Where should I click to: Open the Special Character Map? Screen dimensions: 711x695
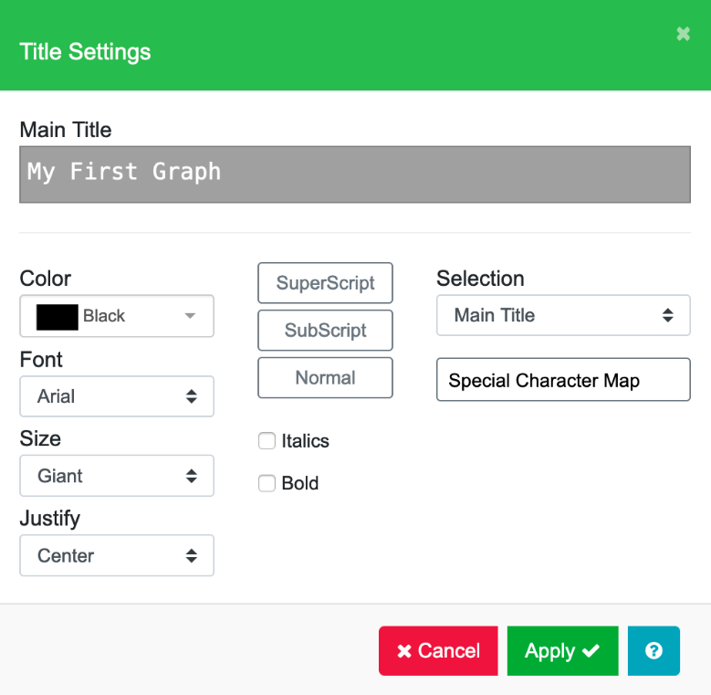[x=563, y=380]
